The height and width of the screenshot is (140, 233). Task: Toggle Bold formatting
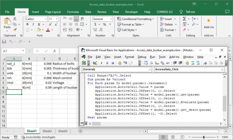pos(27,24)
